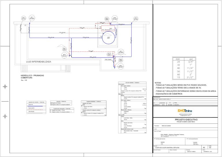Screen dimensions: 222x157
Task: Click the red dashed Água quente legend line
Action: pos(36,110)
